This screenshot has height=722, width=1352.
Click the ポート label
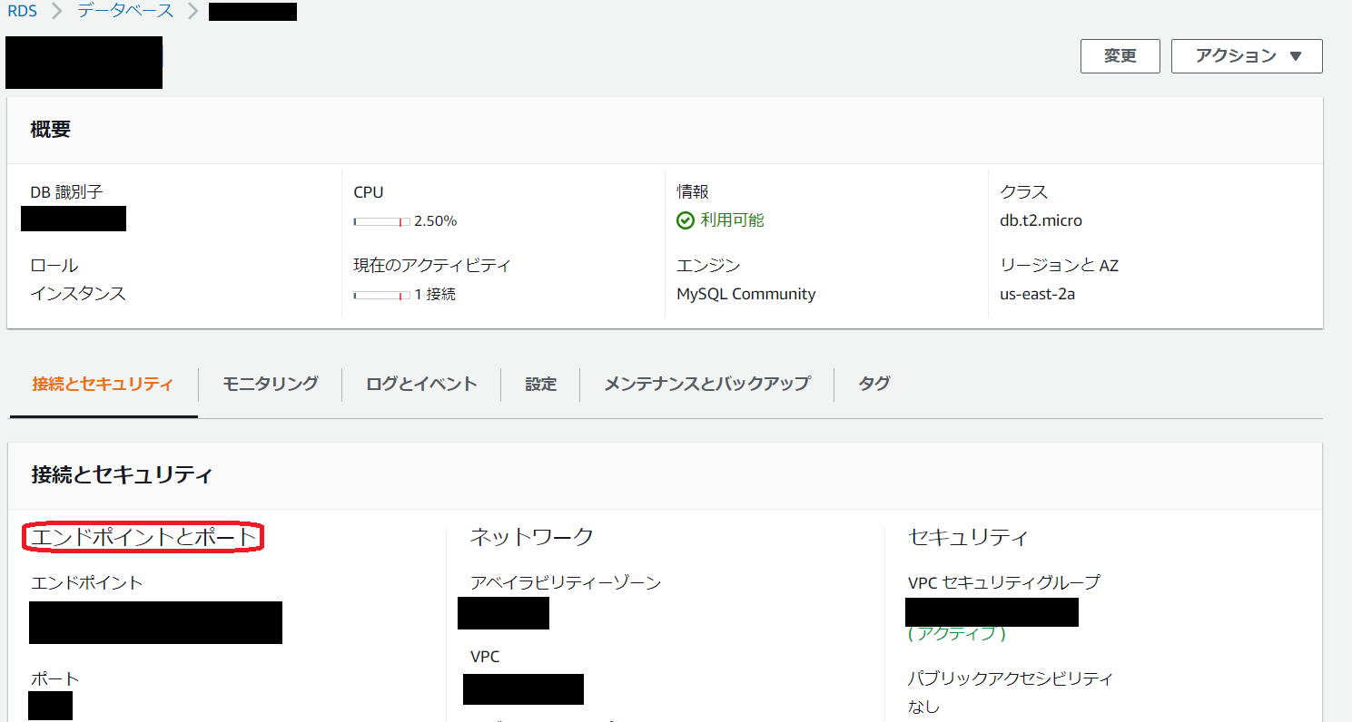pyautogui.click(x=55, y=678)
